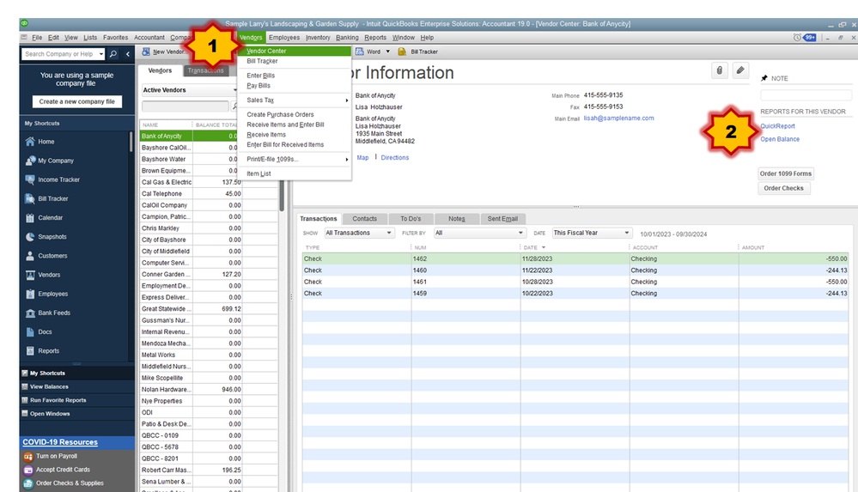Open Home from the shortcuts sidebar
Screen dimensions: 858x492
pyautogui.click(x=46, y=142)
